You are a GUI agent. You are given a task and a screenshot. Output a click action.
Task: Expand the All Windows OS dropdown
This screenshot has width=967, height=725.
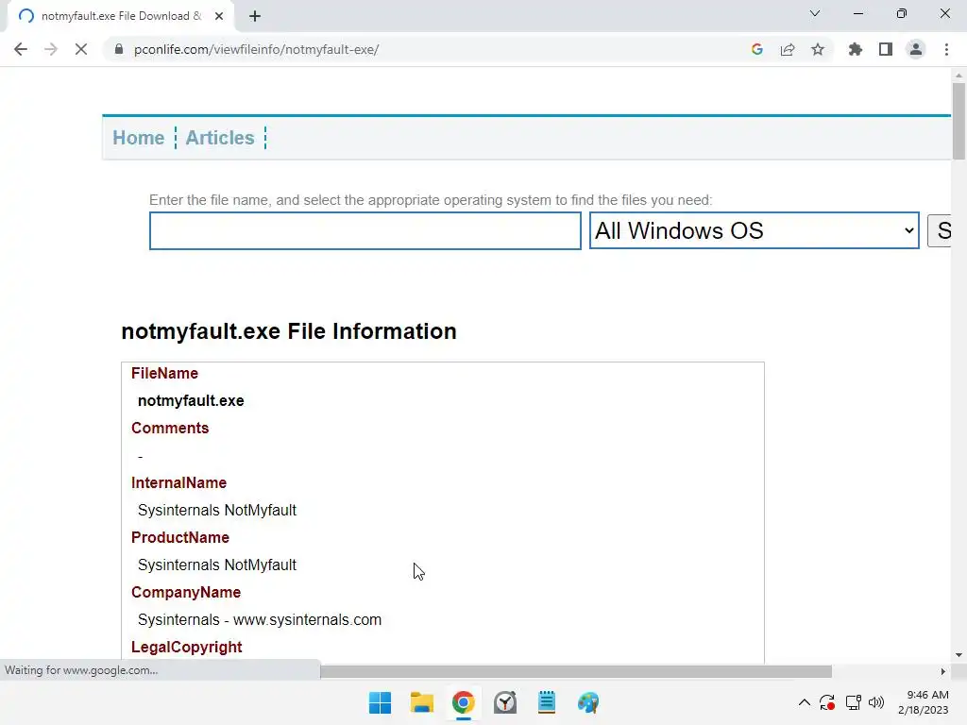(755, 230)
